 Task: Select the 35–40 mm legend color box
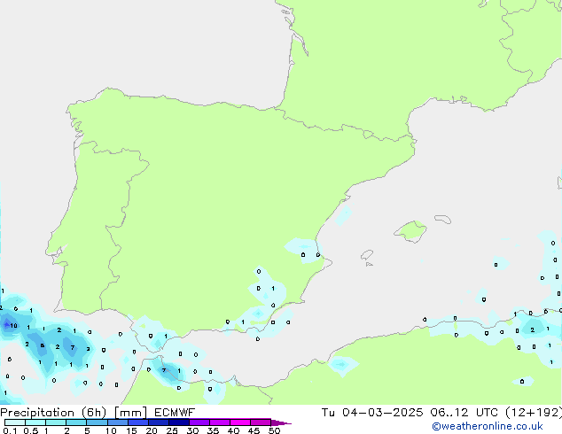(x=220, y=422)
